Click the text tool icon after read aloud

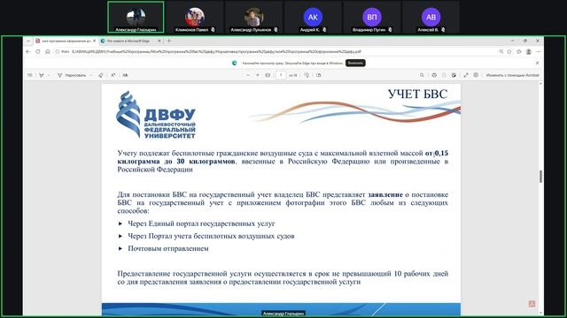[x=125, y=75]
